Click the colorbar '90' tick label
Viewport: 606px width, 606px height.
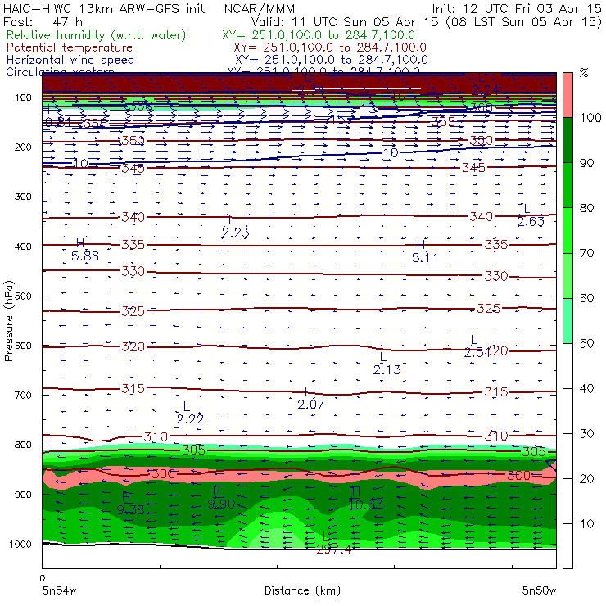click(586, 163)
